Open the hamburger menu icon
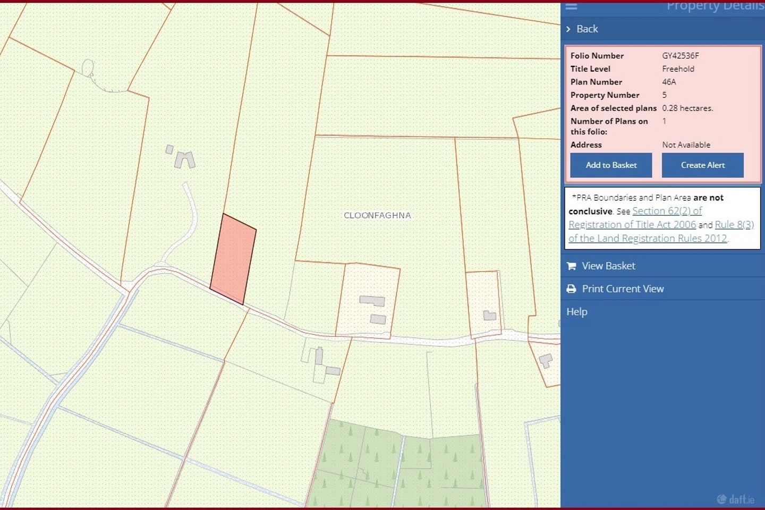 [x=571, y=6]
